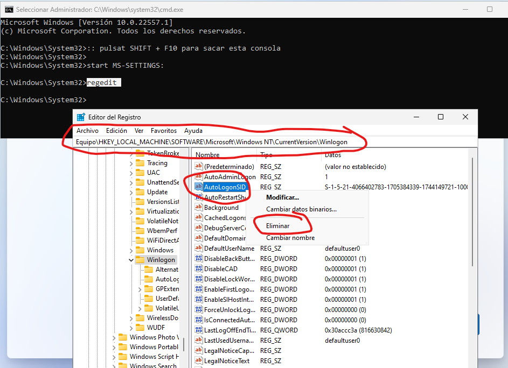Click the string icon next to (Predeterminado)
Image resolution: width=508 pixels, height=368 pixels.
pyautogui.click(x=198, y=167)
